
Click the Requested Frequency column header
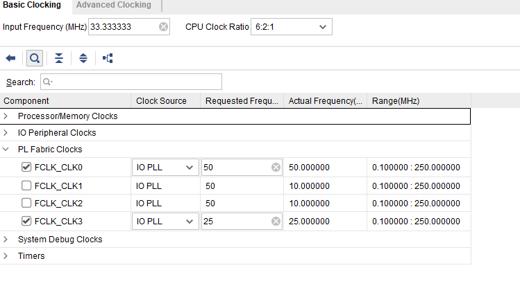pos(242,101)
